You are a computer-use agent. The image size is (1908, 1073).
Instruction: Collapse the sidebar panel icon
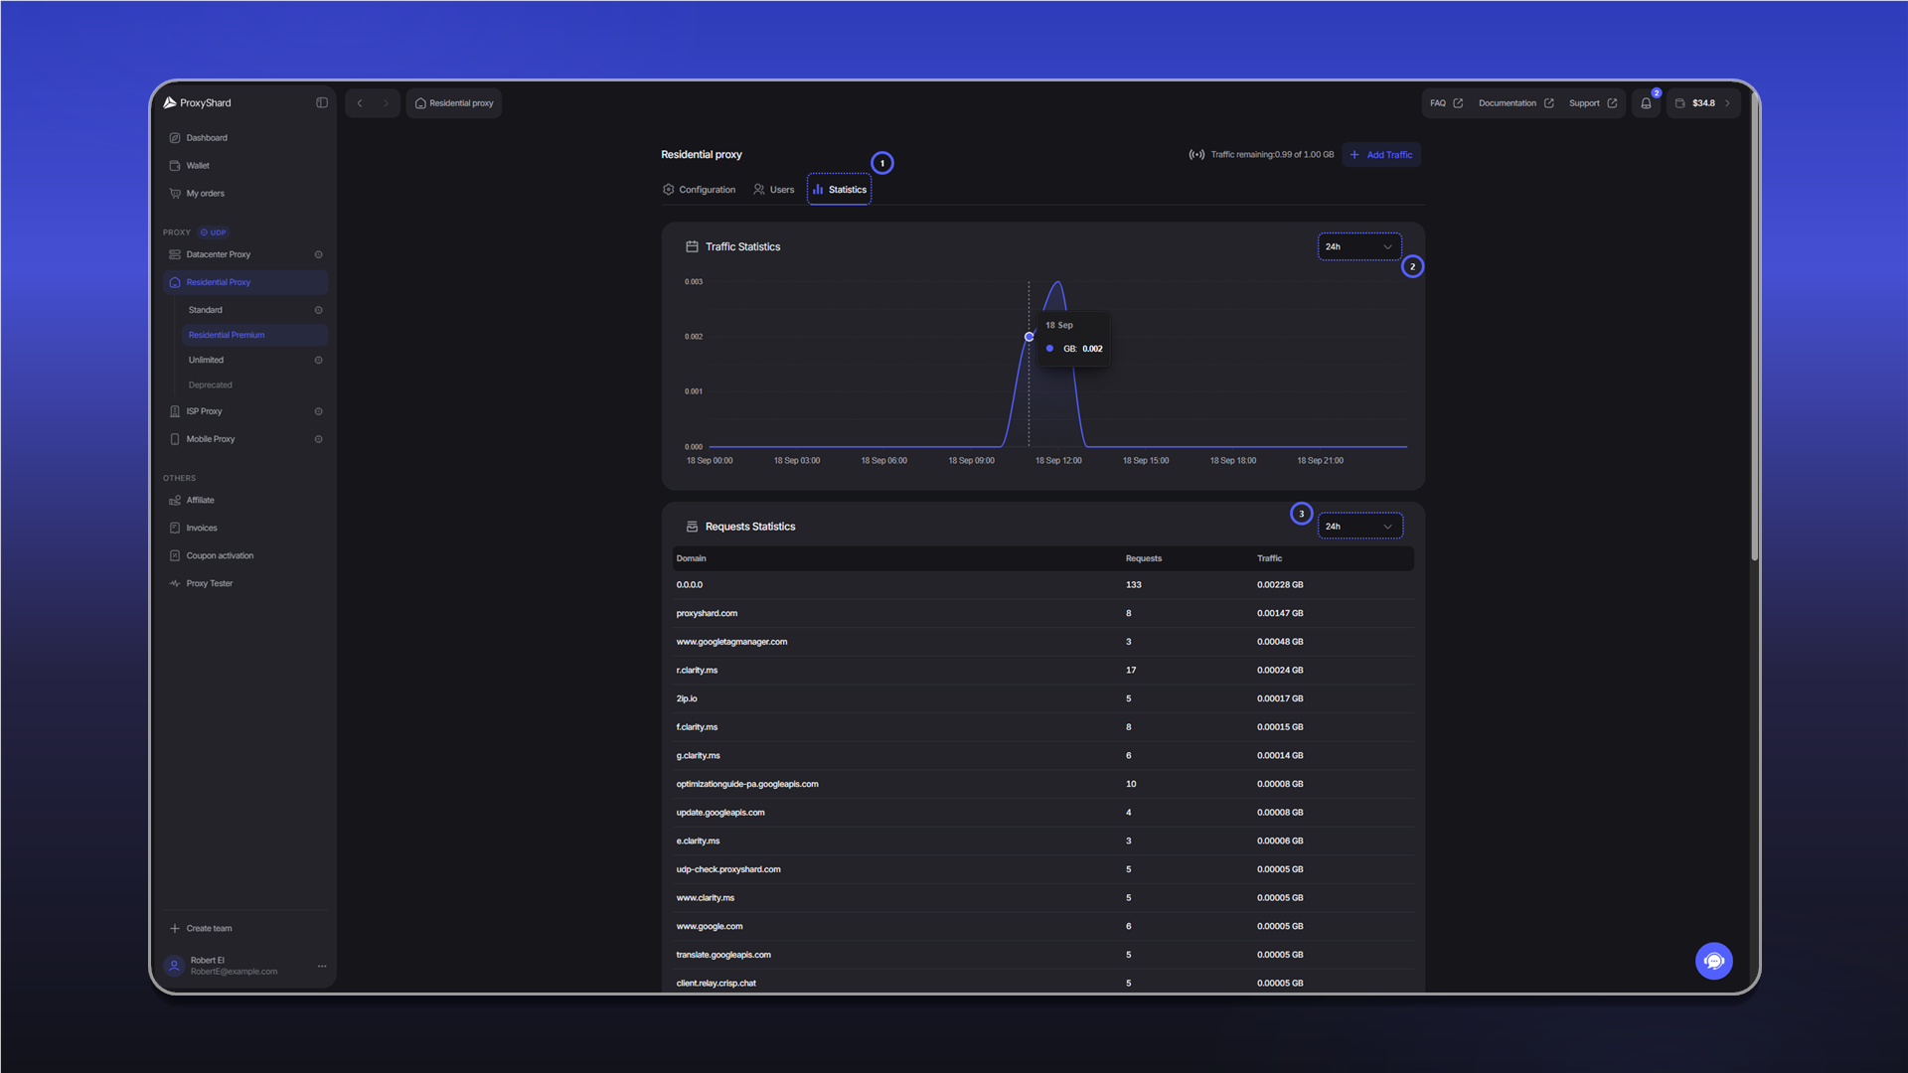click(x=322, y=102)
